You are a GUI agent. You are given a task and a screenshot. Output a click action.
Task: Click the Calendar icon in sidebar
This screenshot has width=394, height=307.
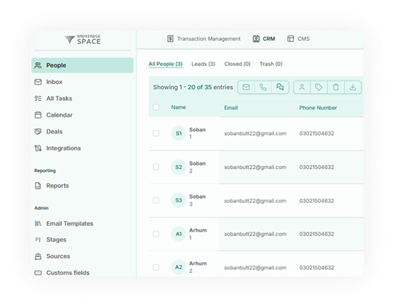coord(38,115)
